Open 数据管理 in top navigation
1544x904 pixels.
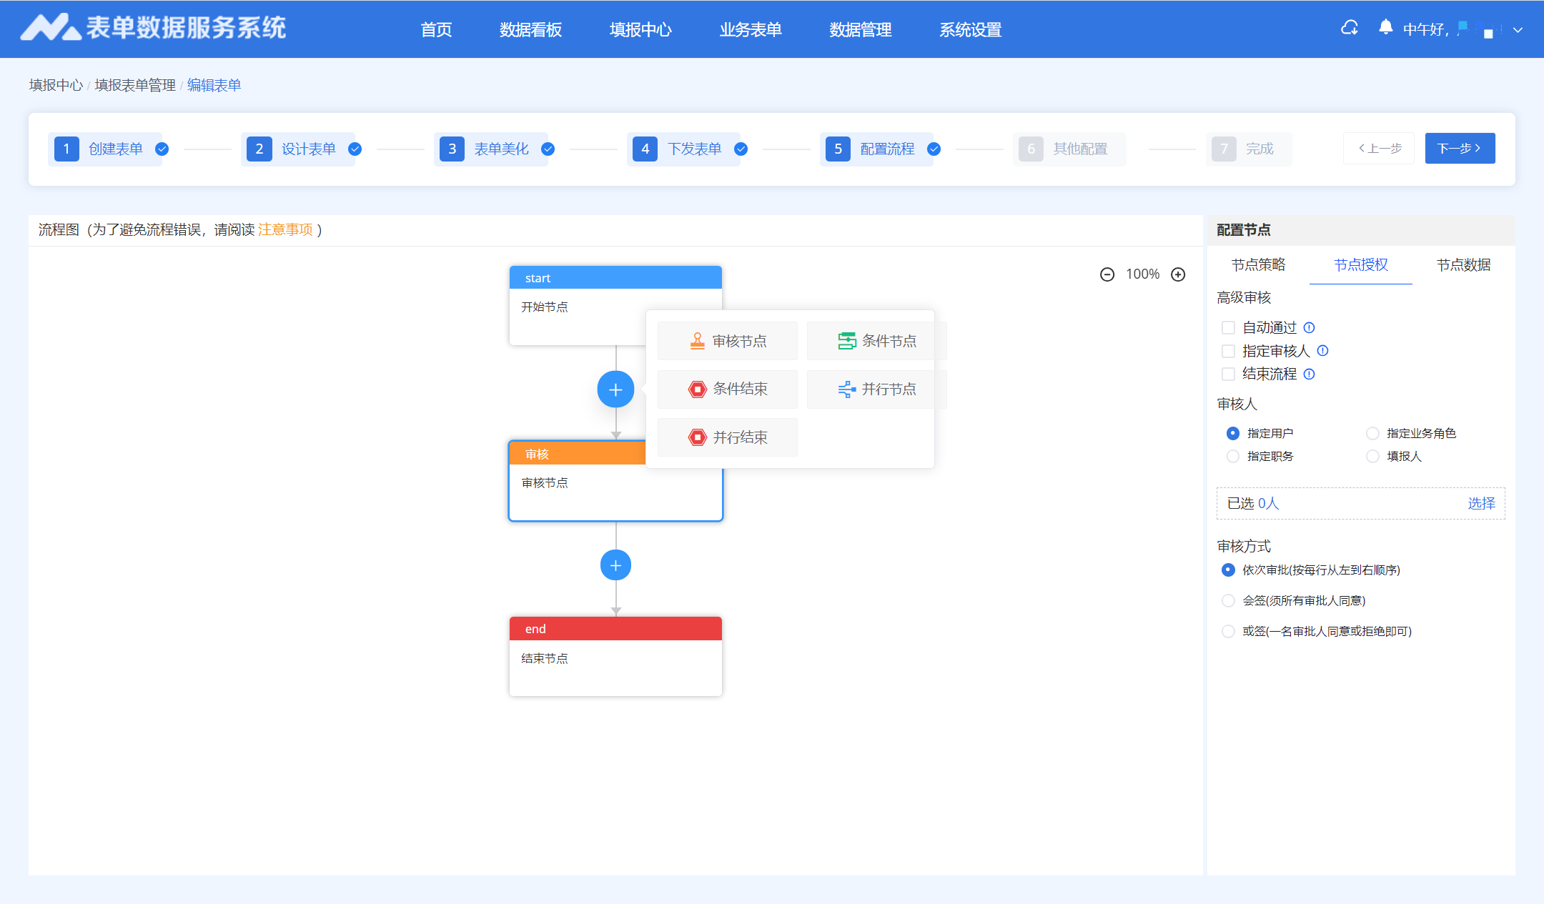click(861, 29)
